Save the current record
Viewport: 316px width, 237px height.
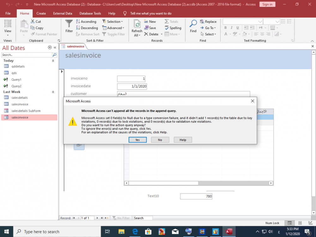click(x=150, y=28)
